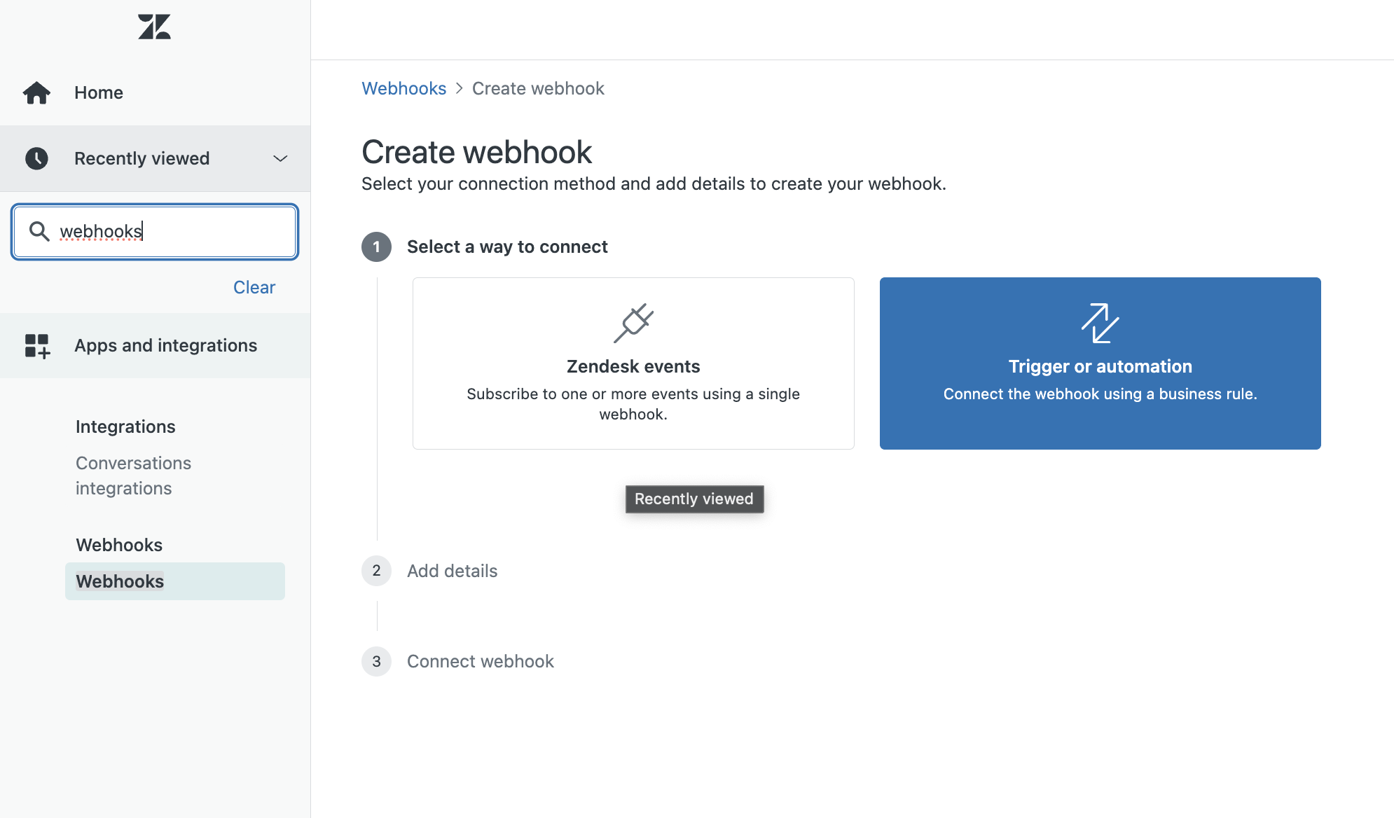The image size is (1394, 818).
Task: Click the step 1 numbered circle
Action: [x=376, y=247]
